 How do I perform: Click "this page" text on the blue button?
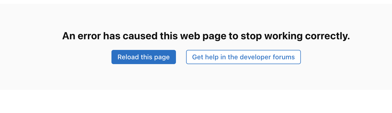(155, 57)
